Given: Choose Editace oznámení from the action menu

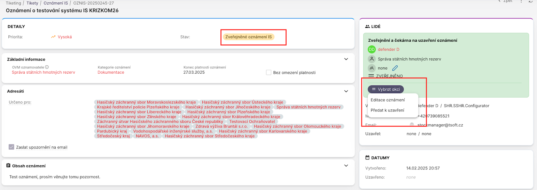Looking at the screenshot, I should pyautogui.click(x=388, y=100).
